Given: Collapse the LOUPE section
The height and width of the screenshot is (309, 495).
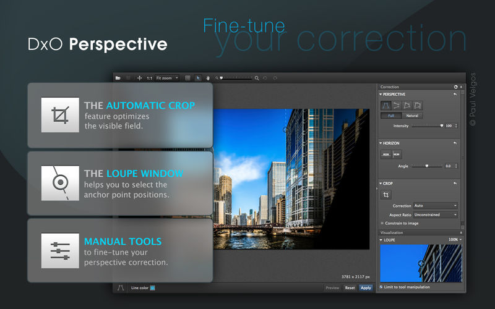Looking at the screenshot, I should click(381, 240).
